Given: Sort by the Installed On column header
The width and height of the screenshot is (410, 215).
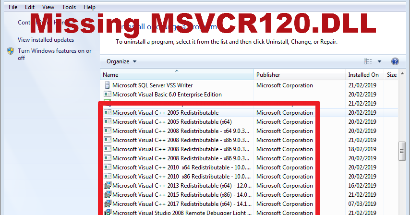Looking at the screenshot, I should point(364,75).
